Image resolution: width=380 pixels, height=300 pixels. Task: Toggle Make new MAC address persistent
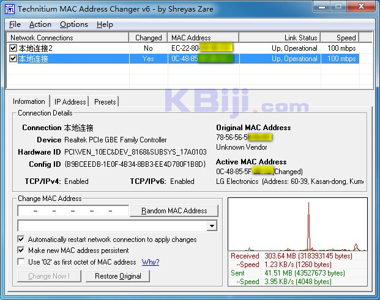22,251
